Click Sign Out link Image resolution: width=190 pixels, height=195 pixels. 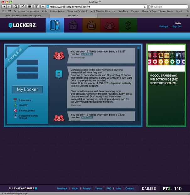(x=177, y=26)
